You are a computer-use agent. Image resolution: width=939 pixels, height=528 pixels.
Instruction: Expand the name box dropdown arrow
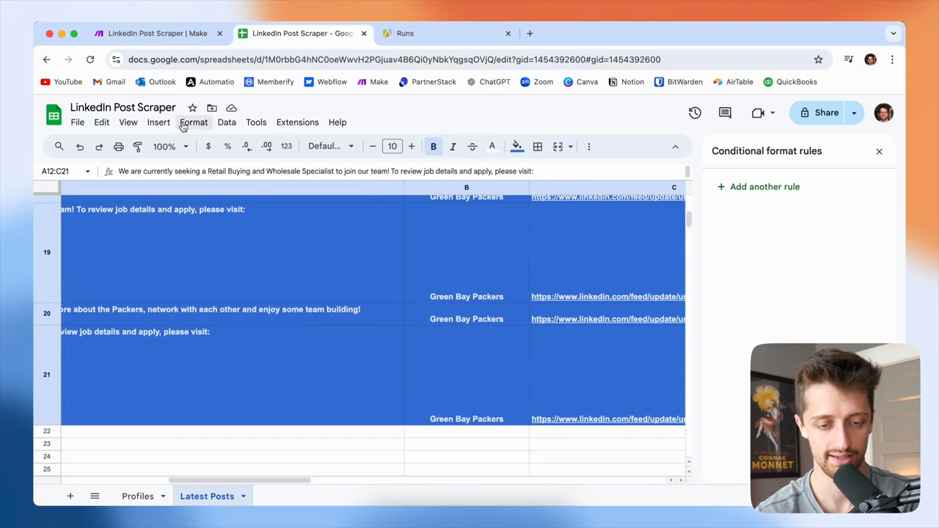87,172
